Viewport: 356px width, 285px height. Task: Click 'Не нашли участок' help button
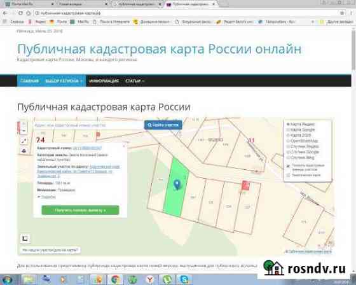click(x=50, y=250)
